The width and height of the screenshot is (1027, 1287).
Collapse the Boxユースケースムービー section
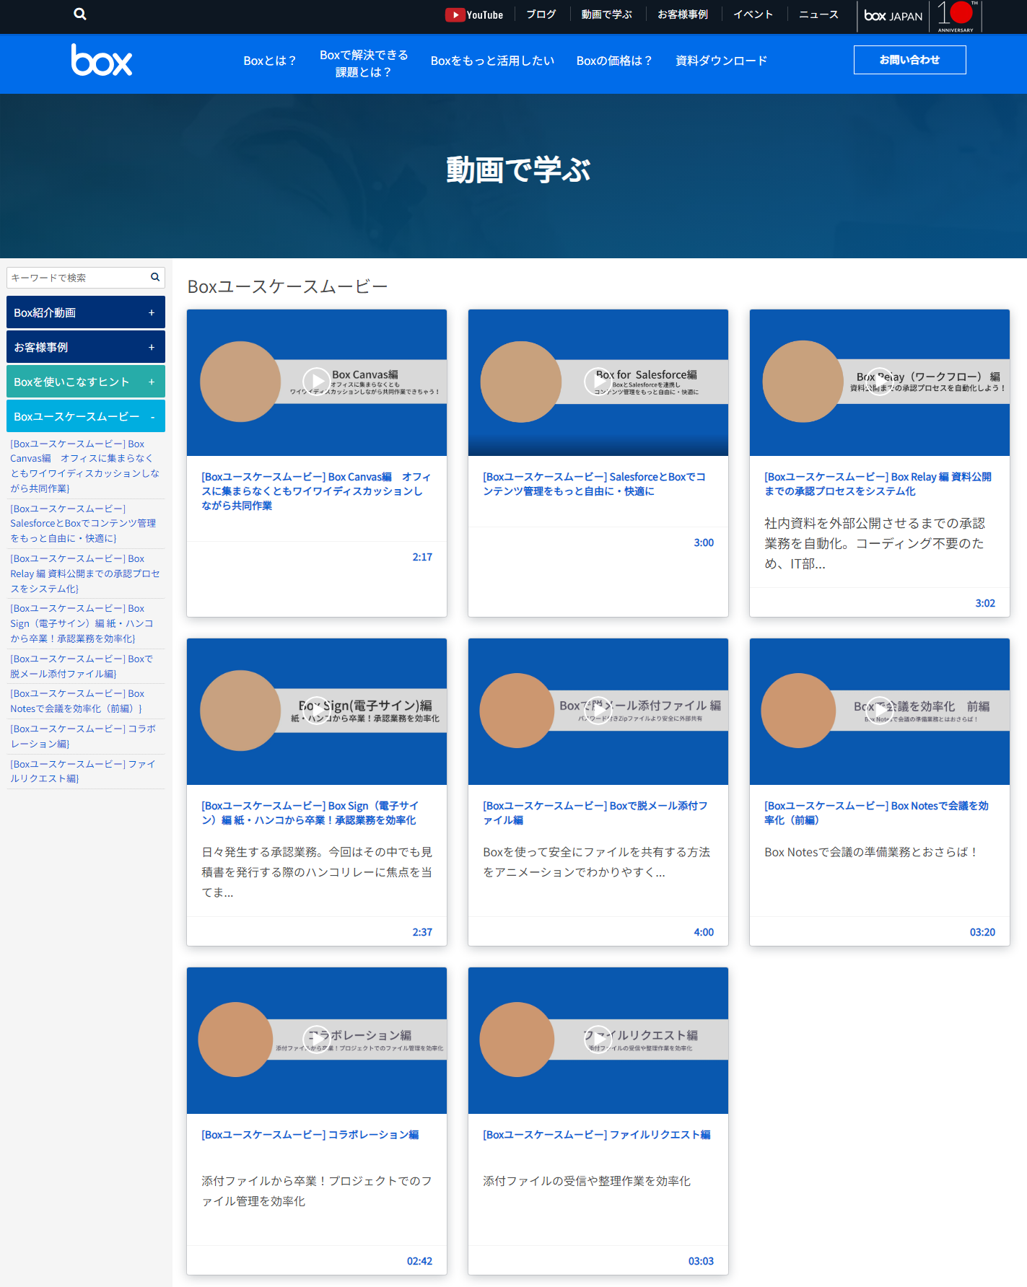[86, 416]
